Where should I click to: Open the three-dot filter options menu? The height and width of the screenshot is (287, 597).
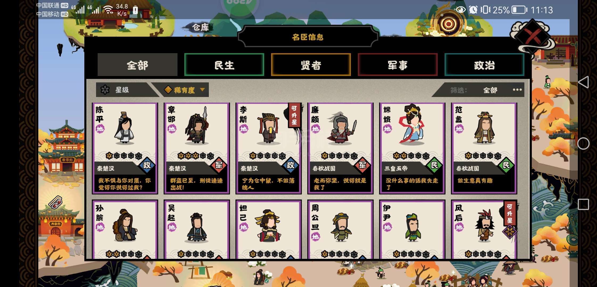click(x=517, y=90)
